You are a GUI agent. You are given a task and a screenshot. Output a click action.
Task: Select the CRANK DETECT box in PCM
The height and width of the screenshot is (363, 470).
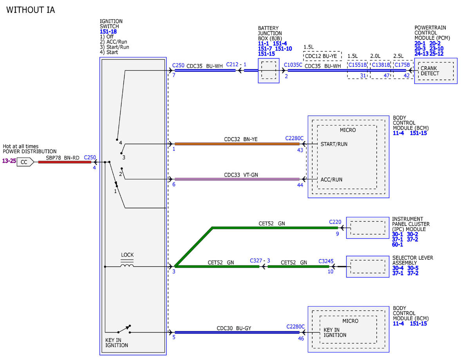(435, 71)
